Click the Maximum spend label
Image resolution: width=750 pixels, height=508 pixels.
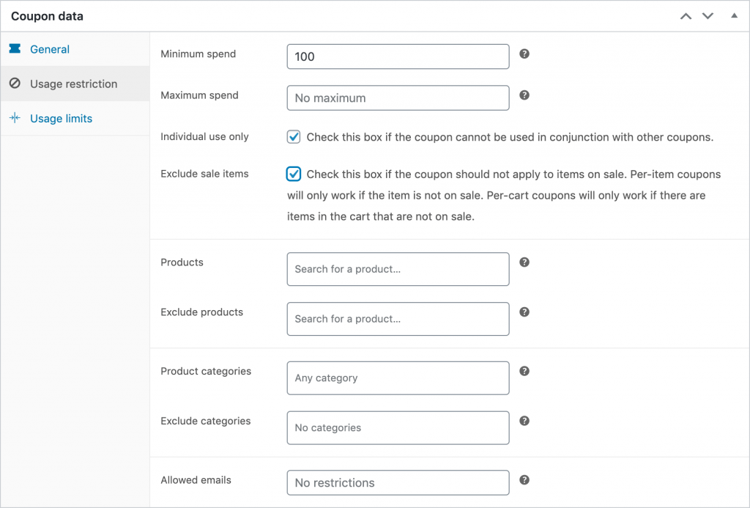point(199,95)
